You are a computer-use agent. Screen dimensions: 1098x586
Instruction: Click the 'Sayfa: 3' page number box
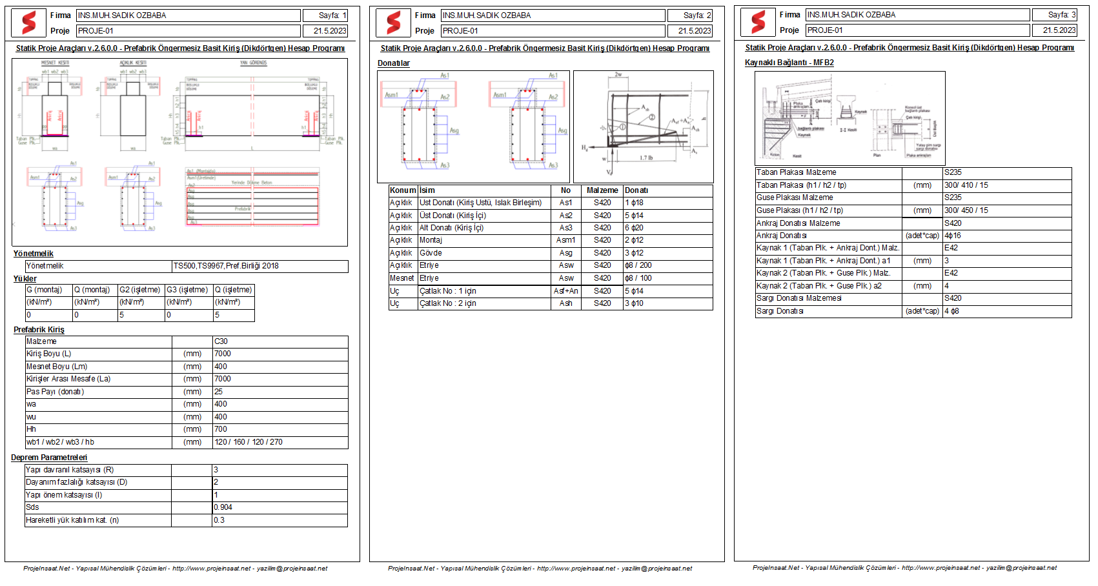point(1055,15)
